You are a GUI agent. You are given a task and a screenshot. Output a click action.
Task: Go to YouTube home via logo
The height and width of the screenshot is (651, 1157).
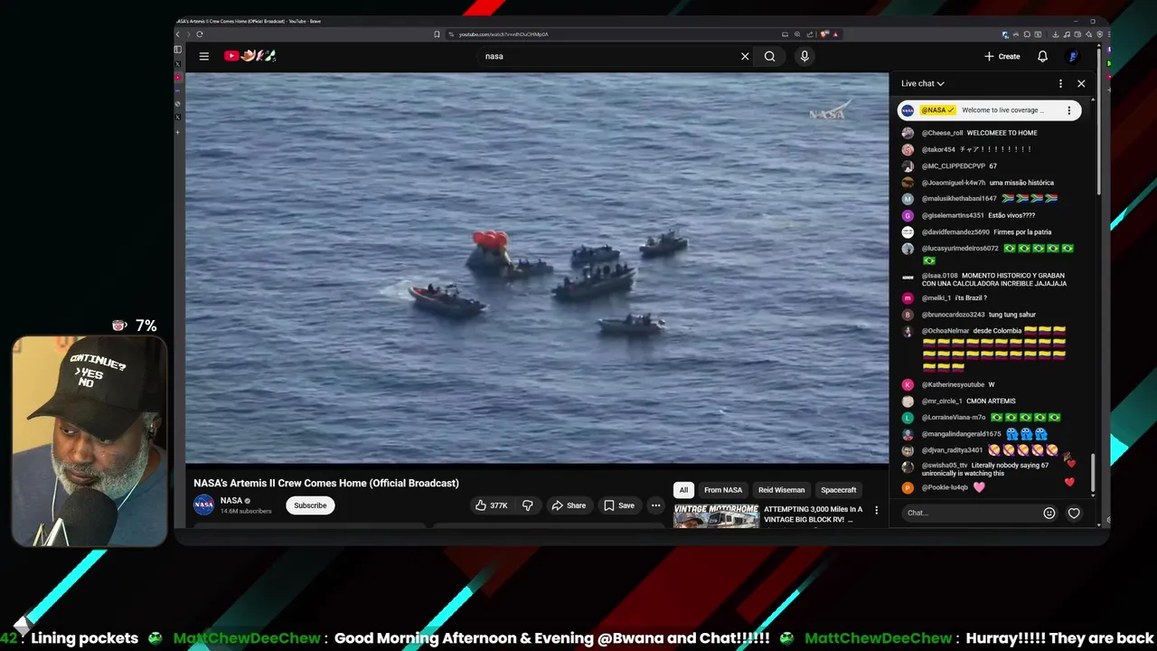(249, 56)
